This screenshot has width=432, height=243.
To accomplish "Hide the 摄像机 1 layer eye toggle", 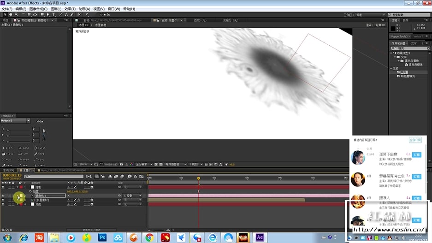I will [3, 196].
